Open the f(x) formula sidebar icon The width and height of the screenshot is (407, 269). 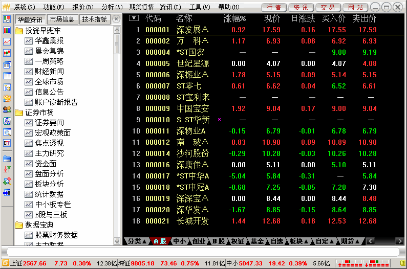coord(7,121)
